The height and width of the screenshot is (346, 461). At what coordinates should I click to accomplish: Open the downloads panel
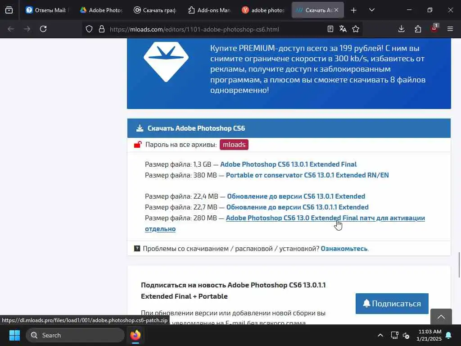401,29
